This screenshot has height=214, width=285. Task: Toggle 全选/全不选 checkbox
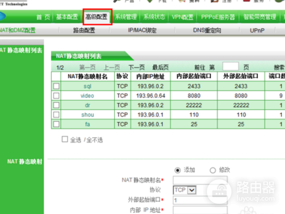click(65, 139)
